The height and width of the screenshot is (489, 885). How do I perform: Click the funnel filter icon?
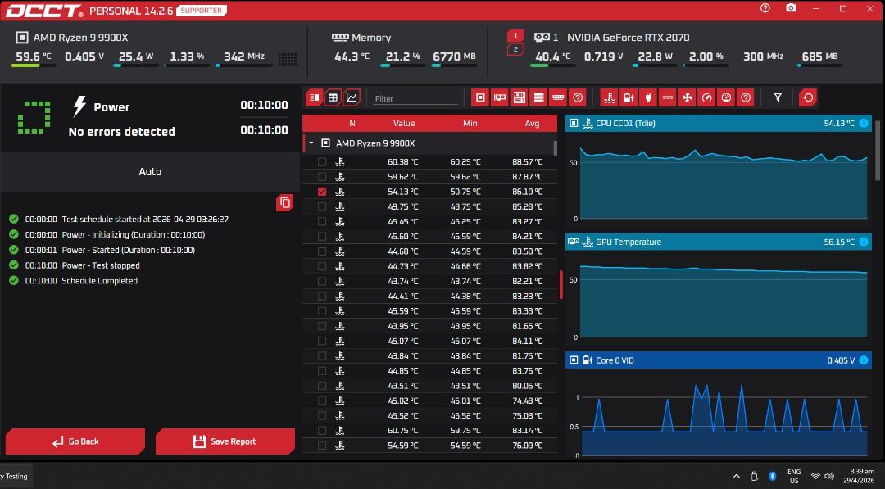coord(778,97)
